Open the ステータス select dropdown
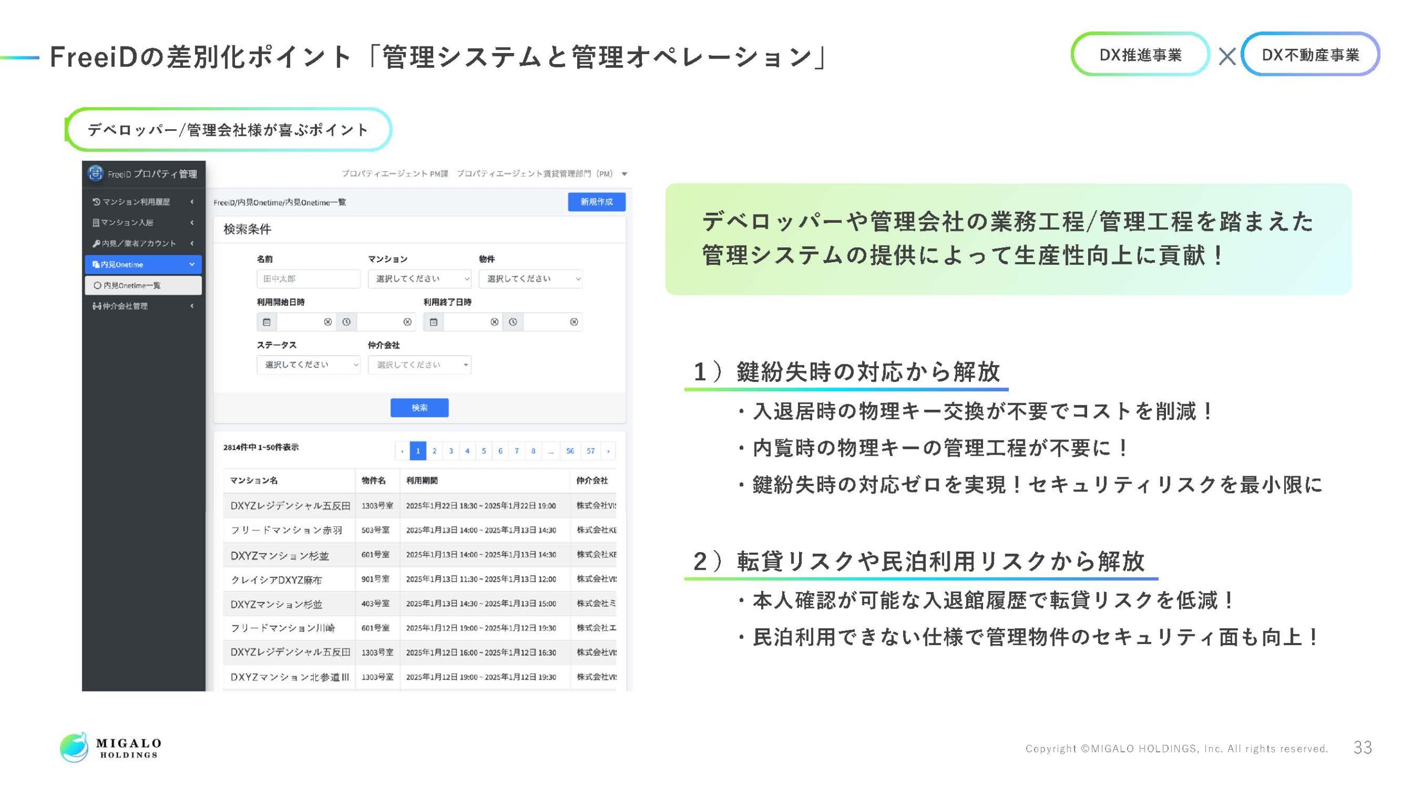 [308, 364]
